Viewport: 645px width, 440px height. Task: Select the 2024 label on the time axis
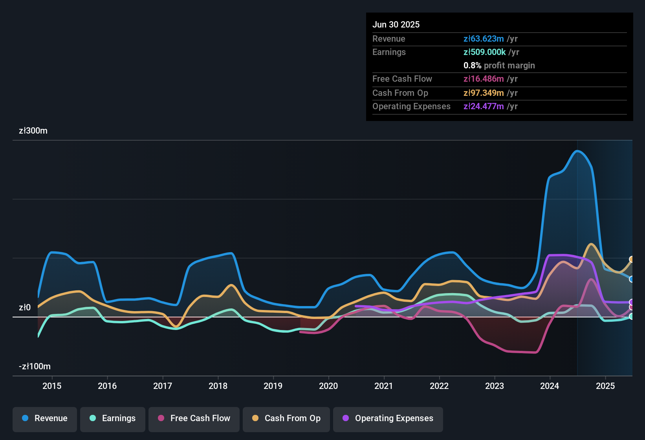[550, 386]
